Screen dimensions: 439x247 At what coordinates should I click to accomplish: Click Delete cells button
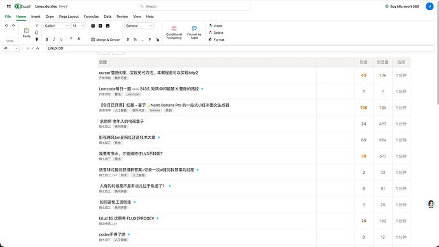pos(216,32)
